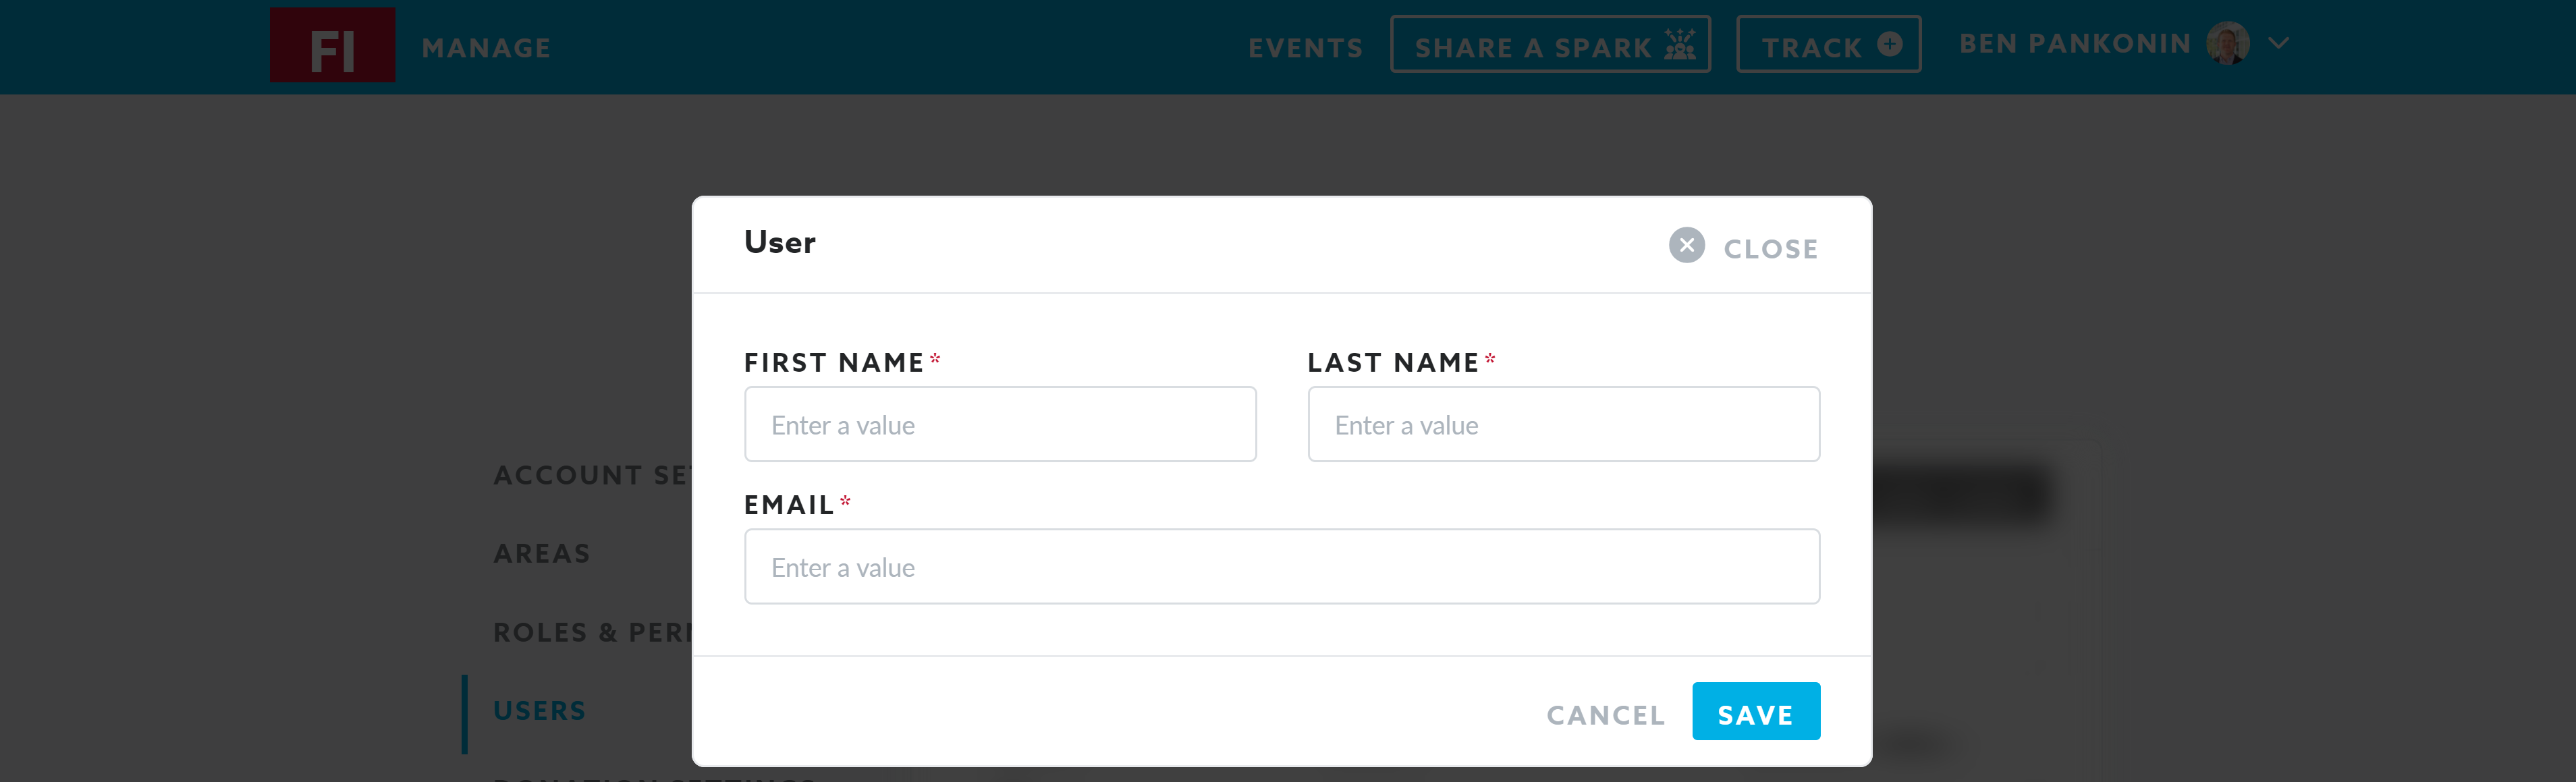Click the Track plus circle icon
The height and width of the screenshot is (782, 2576).
point(1889,44)
